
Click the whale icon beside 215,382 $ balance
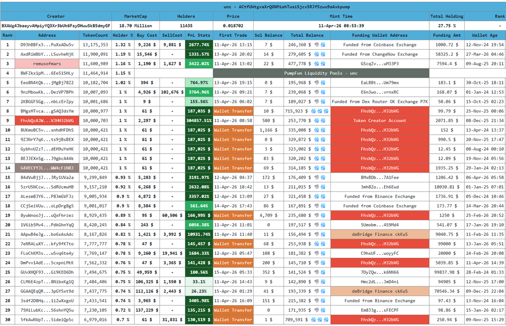click(323, 301)
